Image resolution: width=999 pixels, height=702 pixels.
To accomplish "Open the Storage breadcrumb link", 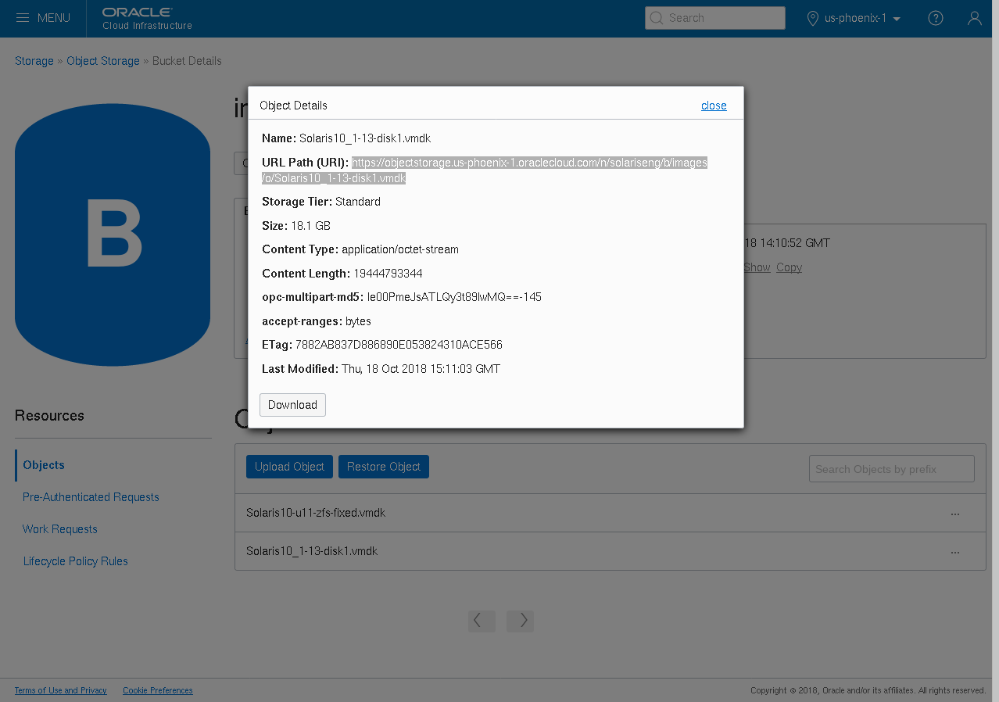I will 34,61.
